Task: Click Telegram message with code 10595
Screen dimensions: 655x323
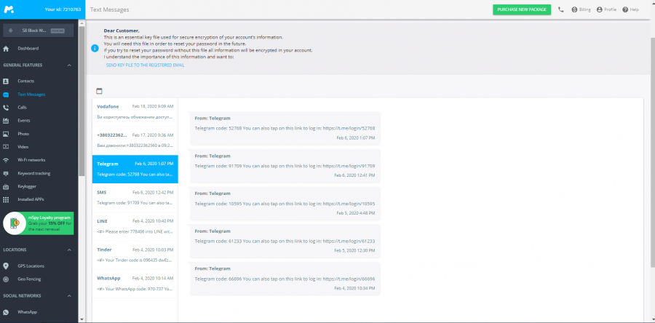Action: click(x=285, y=203)
